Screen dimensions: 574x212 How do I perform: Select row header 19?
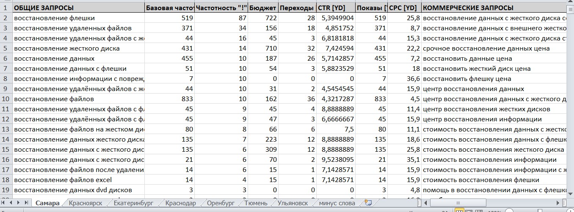6,190
